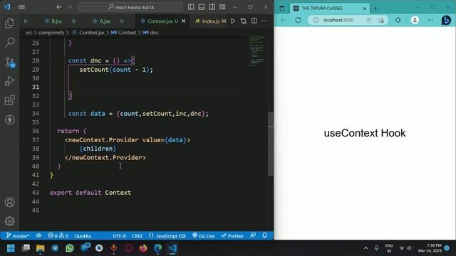Viewport: 456px width, 256px height.
Task: Open Firefox from the taskbar
Action: point(143,248)
